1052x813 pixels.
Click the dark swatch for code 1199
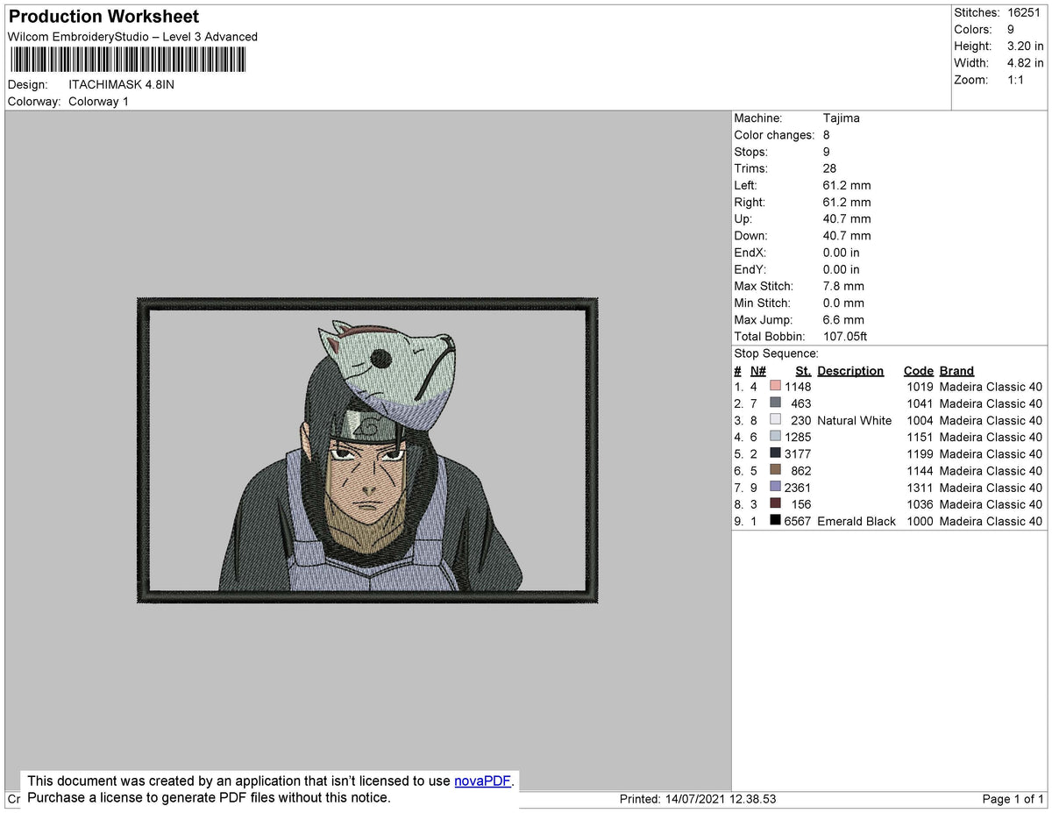776,453
